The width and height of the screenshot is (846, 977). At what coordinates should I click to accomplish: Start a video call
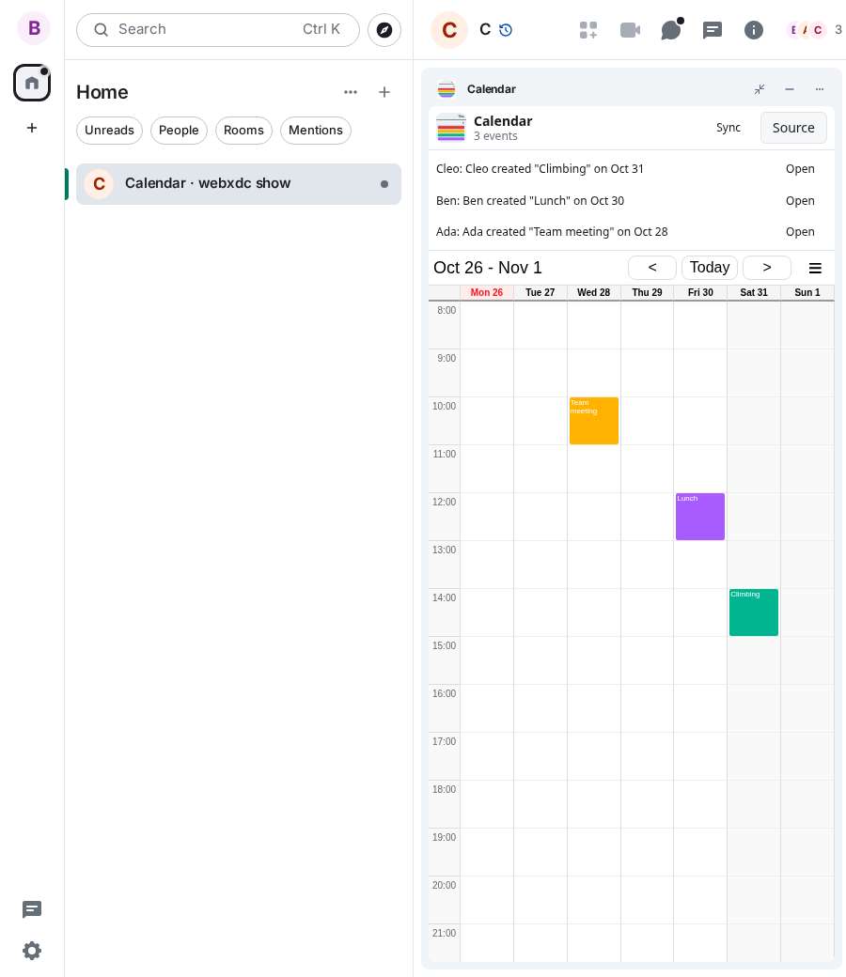631,30
